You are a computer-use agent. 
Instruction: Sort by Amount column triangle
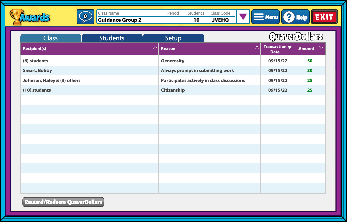[321, 47]
